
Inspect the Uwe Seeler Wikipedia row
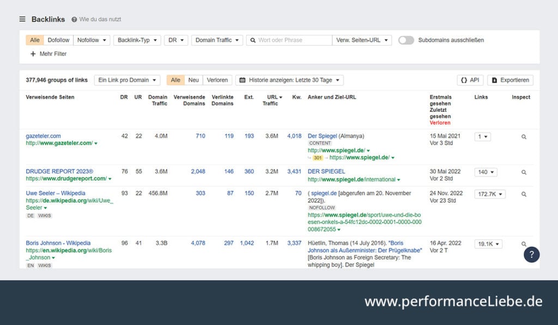point(524,194)
